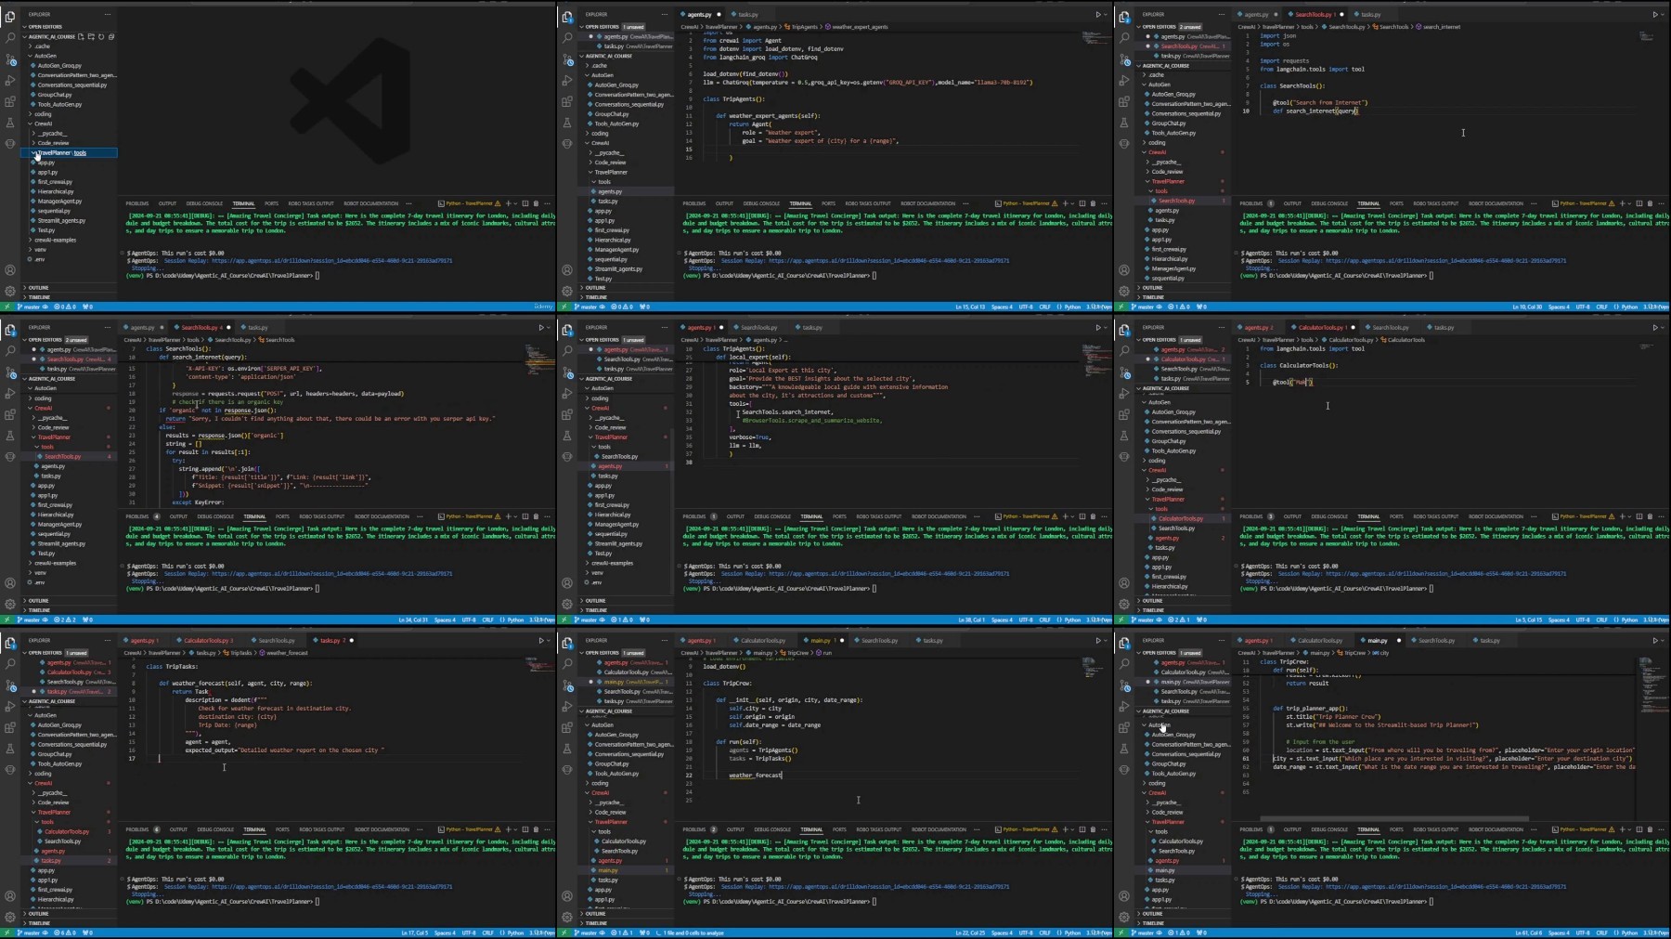Click Ln 15, Col 13 status entry
Image resolution: width=1671 pixels, height=939 pixels.
(970, 306)
